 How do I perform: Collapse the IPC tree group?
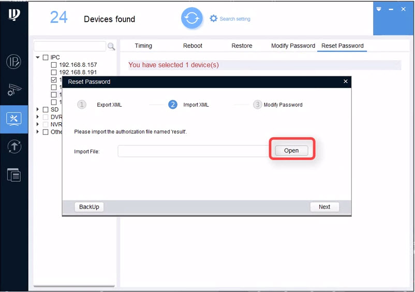click(38, 57)
